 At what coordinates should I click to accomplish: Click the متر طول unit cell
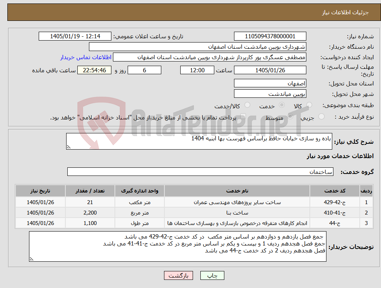[140, 223]
